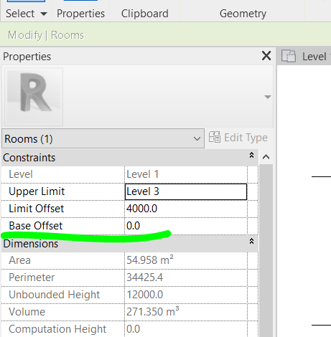Open the Select panel dropdown
Image resolution: width=331 pixels, height=337 pixels.
(27, 14)
